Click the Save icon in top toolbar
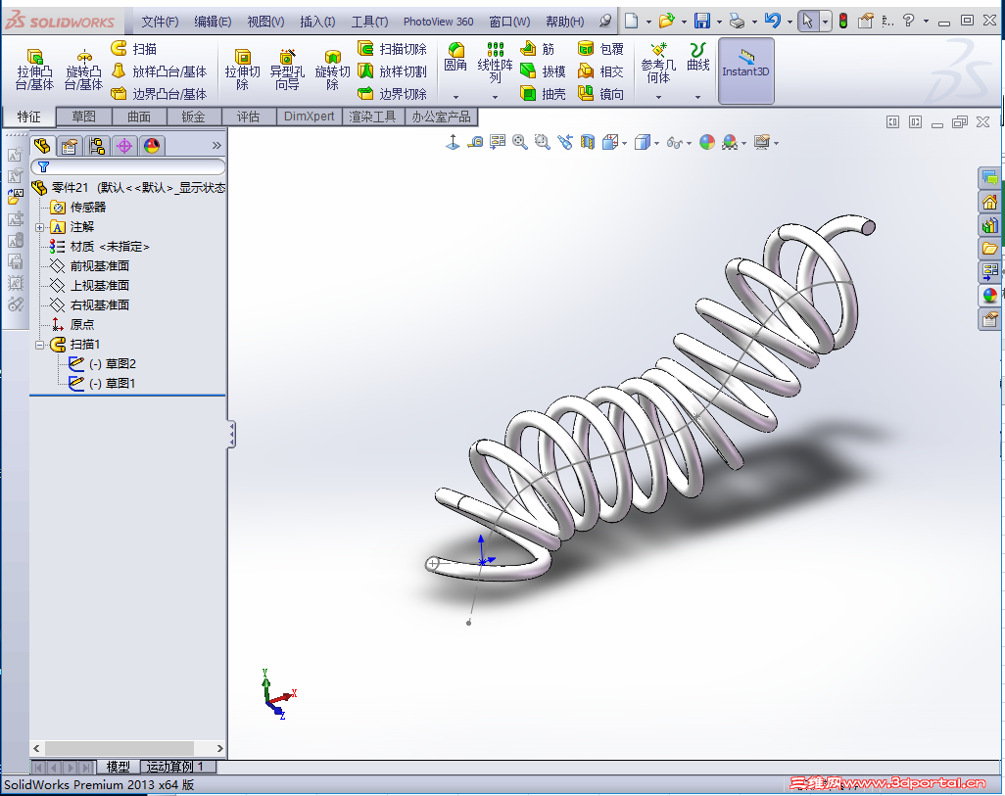 tap(701, 22)
